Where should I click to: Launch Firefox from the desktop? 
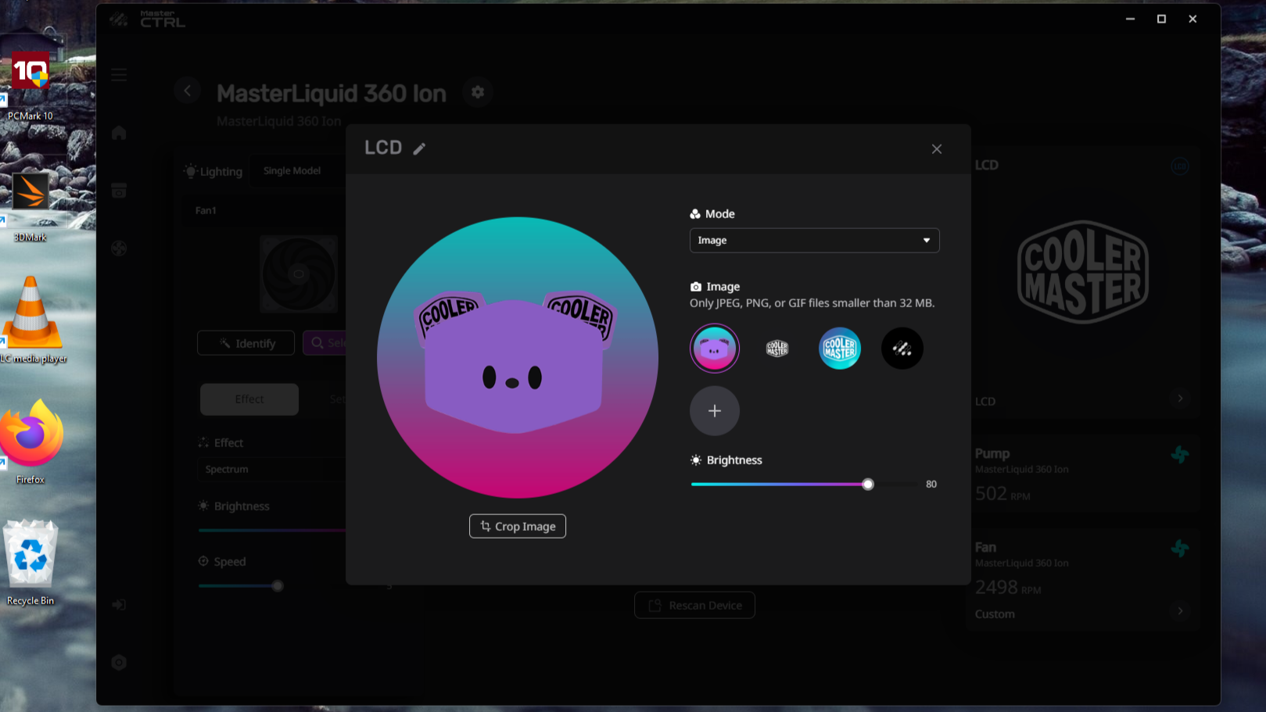click(x=30, y=442)
